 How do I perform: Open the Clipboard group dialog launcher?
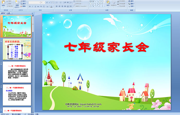(x=13, y=10)
